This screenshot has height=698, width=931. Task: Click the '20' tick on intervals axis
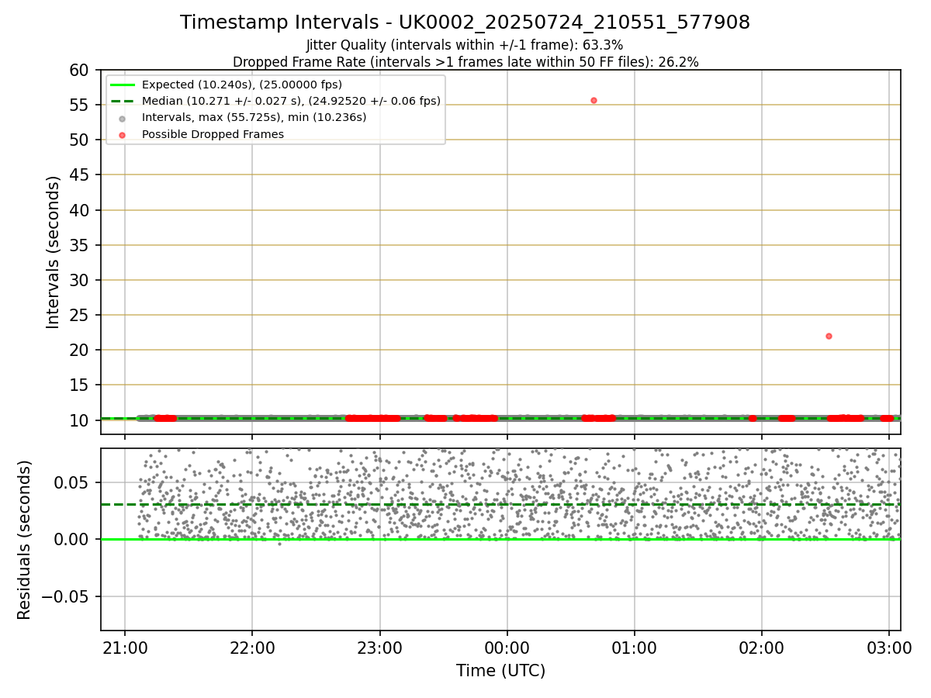[80, 351]
